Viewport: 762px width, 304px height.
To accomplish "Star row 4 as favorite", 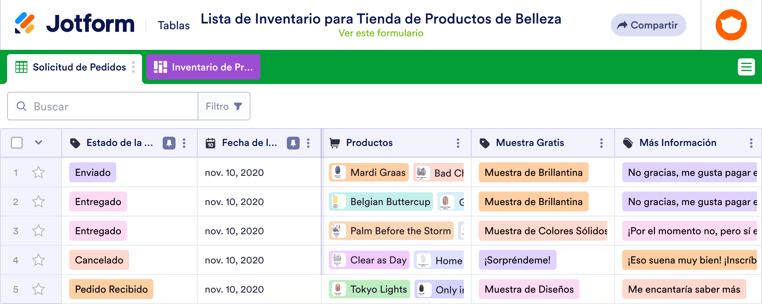I will (39, 260).
